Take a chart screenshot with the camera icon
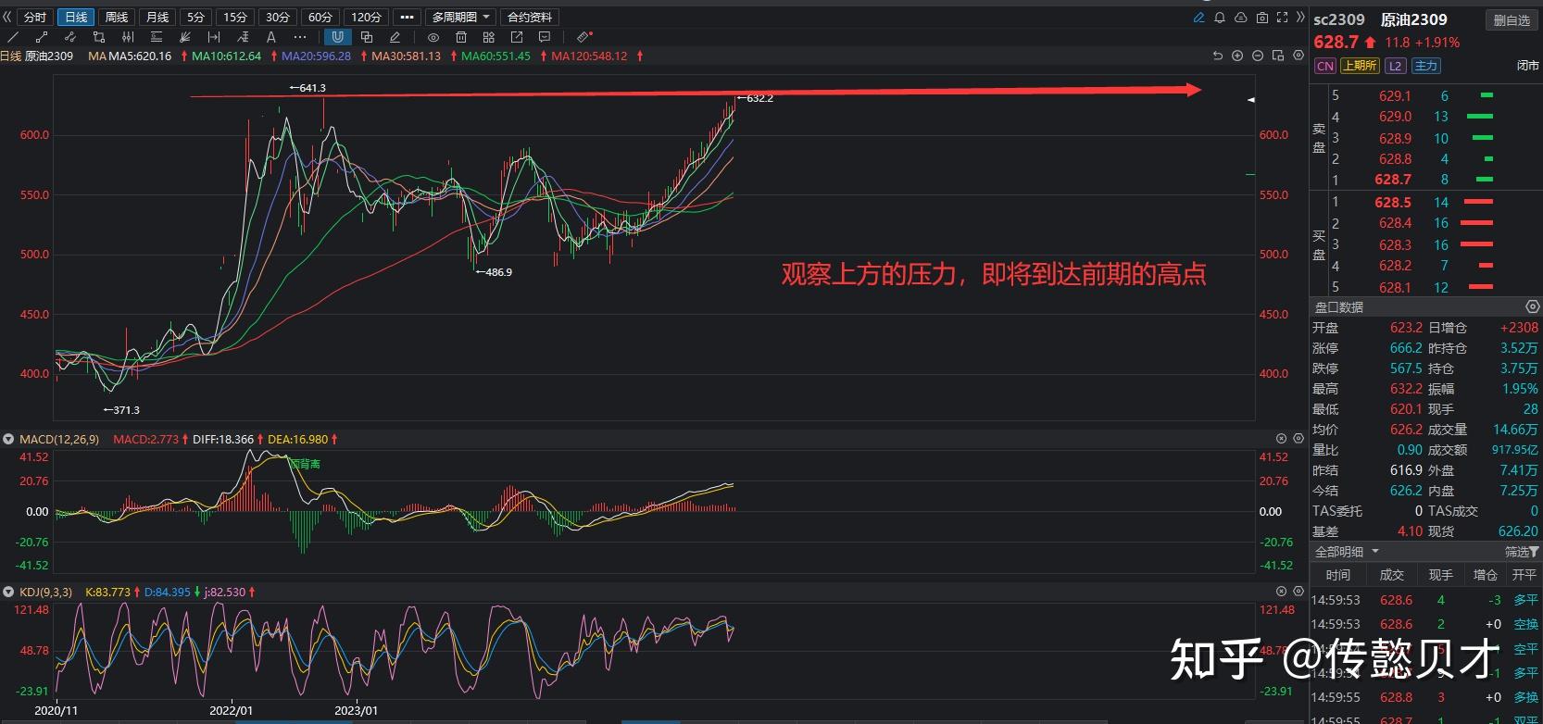The image size is (1543, 724). pos(1261,18)
